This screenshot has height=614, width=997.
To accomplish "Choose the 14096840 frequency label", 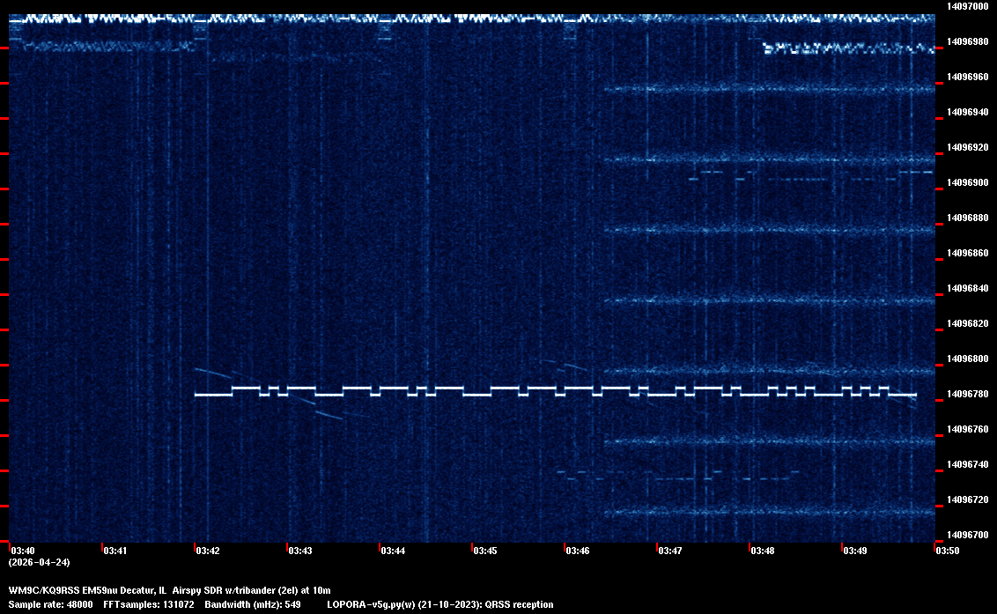I will [x=966, y=288].
